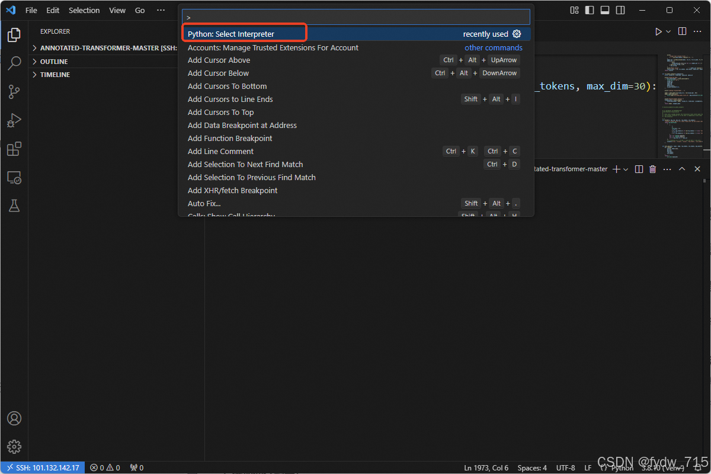Open the Manage gear in activity bar
The height and width of the screenshot is (474, 711).
(x=14, y=447)
